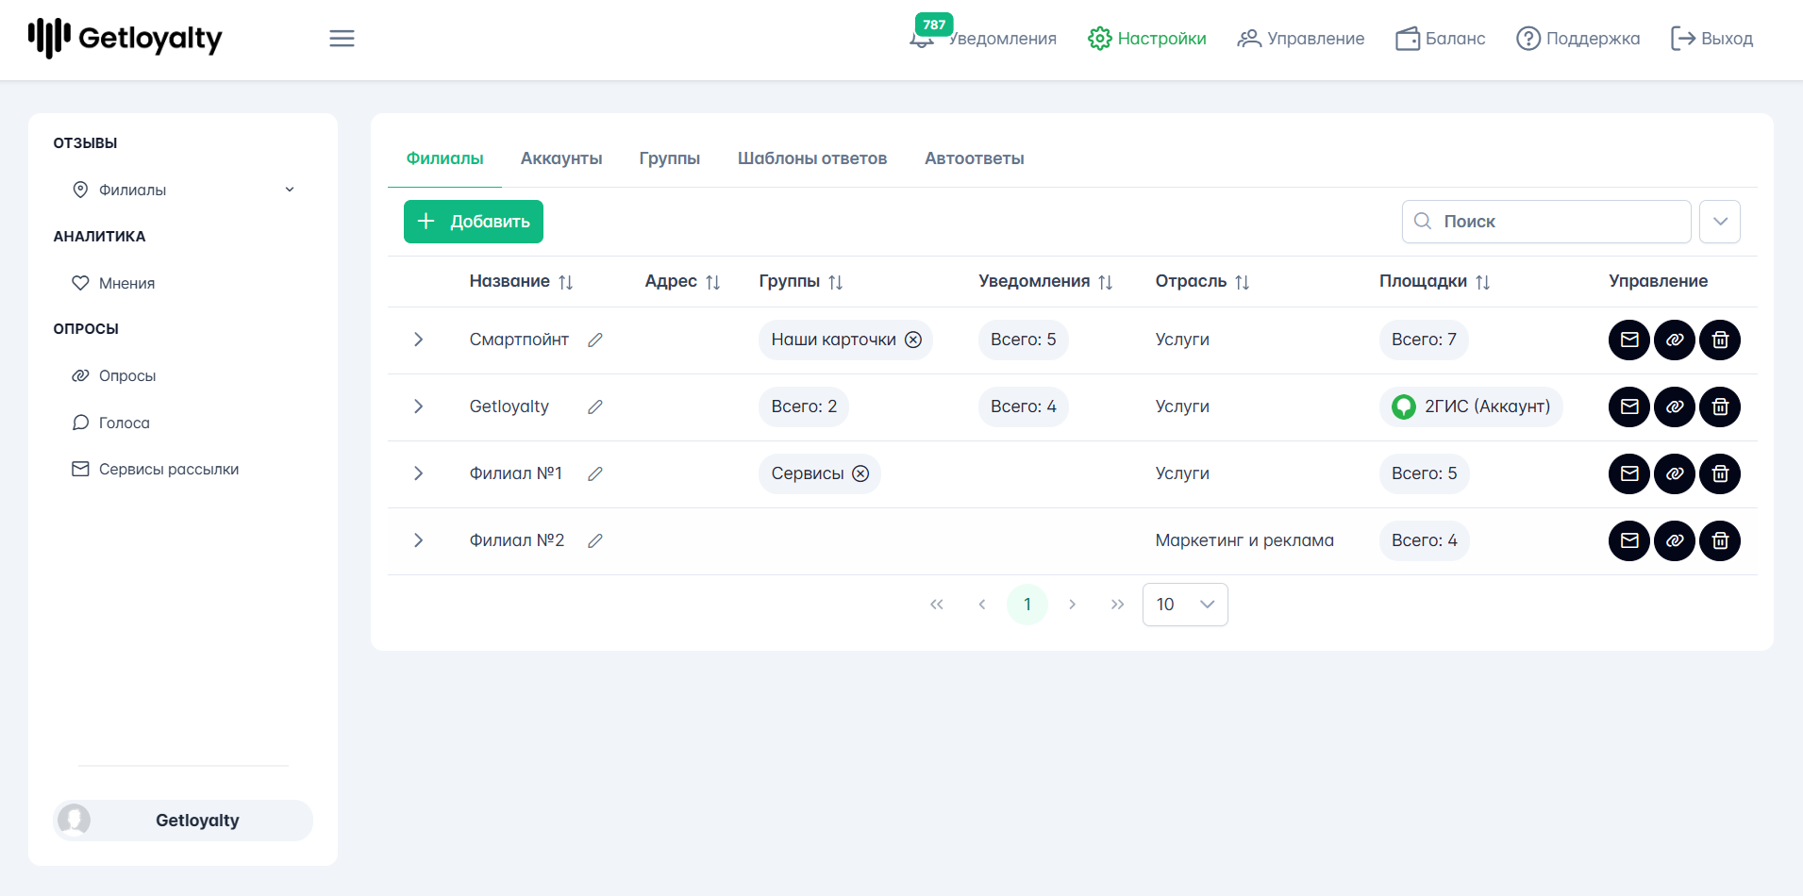Click the mail icon for Смартпойнт row

(x=1629, y=340)
